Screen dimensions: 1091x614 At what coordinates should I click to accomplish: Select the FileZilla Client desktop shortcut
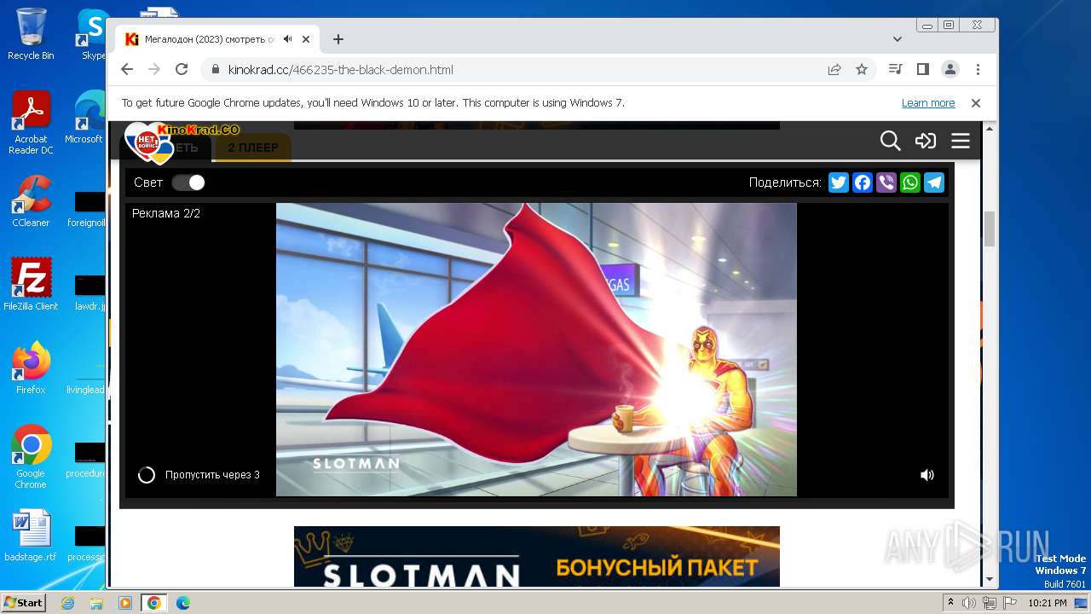(x=31, y=285)
